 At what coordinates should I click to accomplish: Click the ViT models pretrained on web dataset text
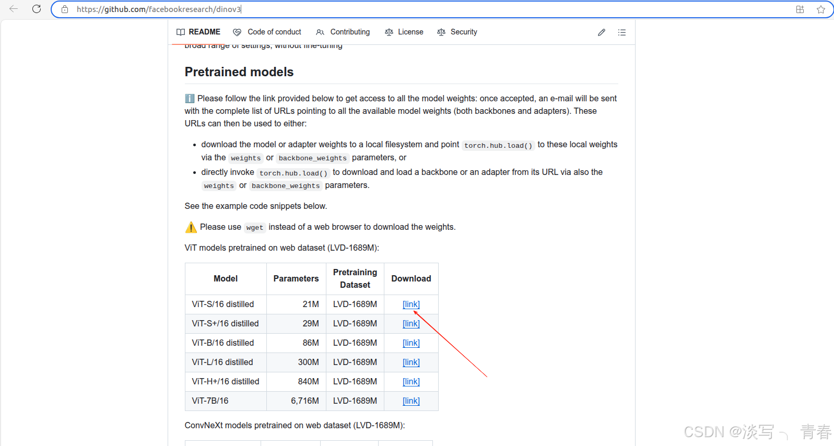click(282, 248)
